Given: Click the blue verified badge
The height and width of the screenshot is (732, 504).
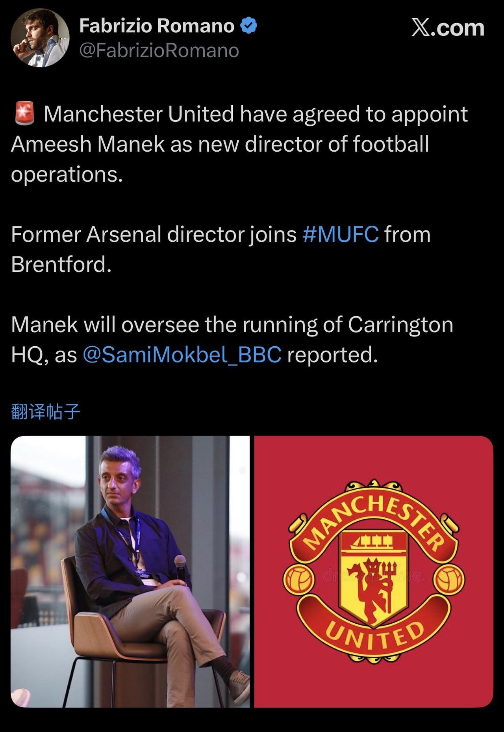Looking at the screenshot, I should [249, 26].
